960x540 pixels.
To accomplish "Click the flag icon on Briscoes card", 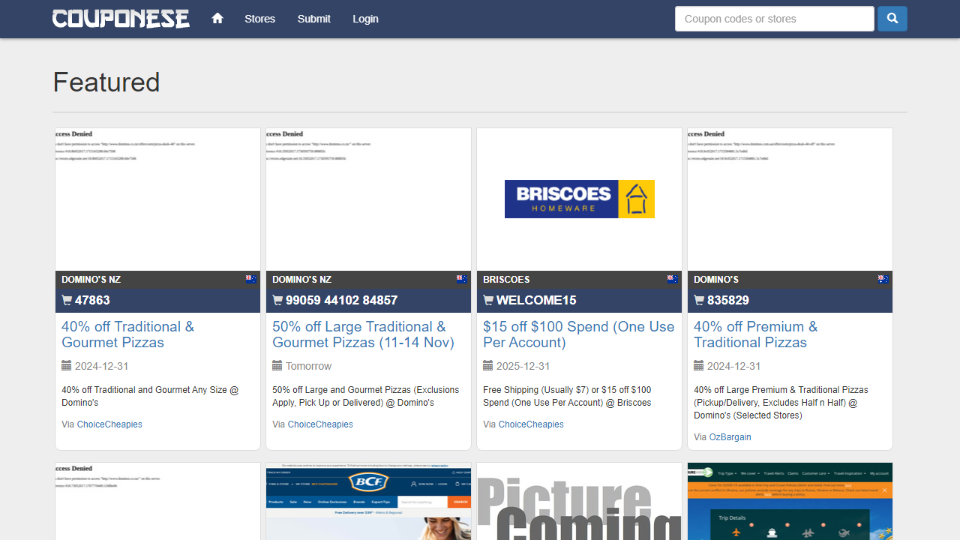I will pos(673,280).
